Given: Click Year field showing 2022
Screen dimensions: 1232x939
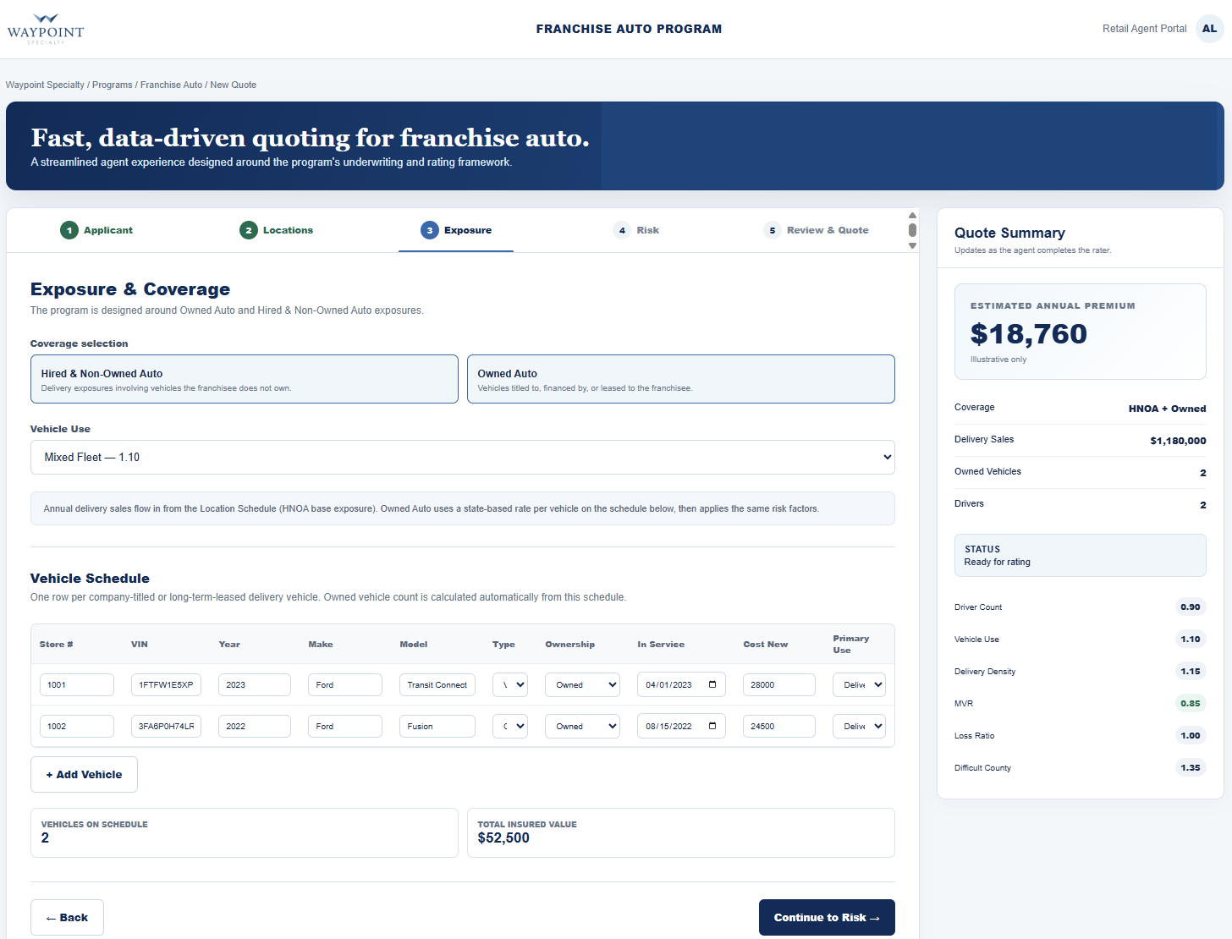Looking at the screenshot, I should [x=255, y=726].
